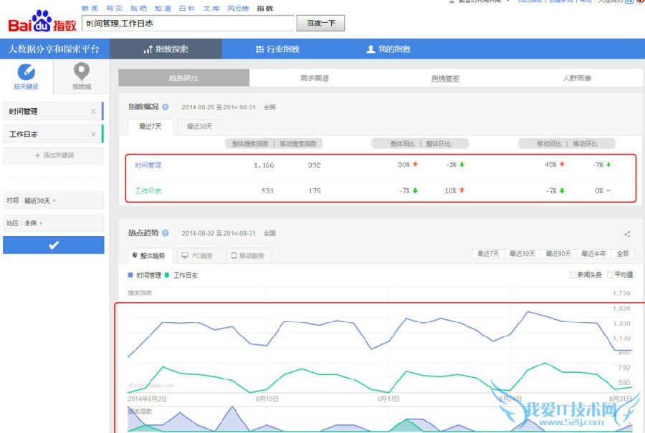Enable the 新闻头条 checkbox
The width and height of the screenshot is (645, 433).
point(573,275)
